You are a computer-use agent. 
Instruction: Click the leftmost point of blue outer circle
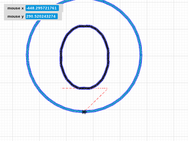coord(27,55)
